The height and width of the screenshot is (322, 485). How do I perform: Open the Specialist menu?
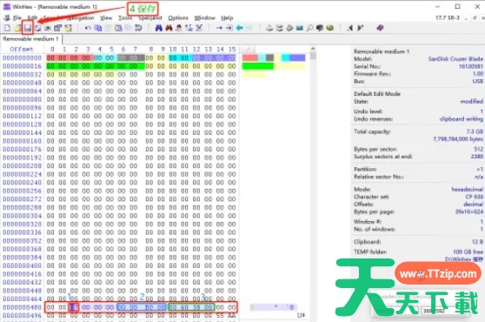tap(150, 18)
